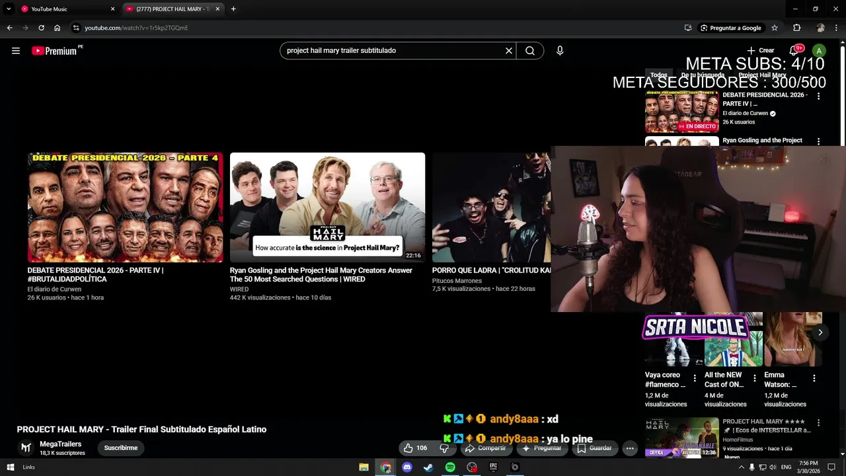Image resolution: width=846 pixels, height=476 pixels.
Task: Open options for Emma Watson short
Action: (814, 379)
